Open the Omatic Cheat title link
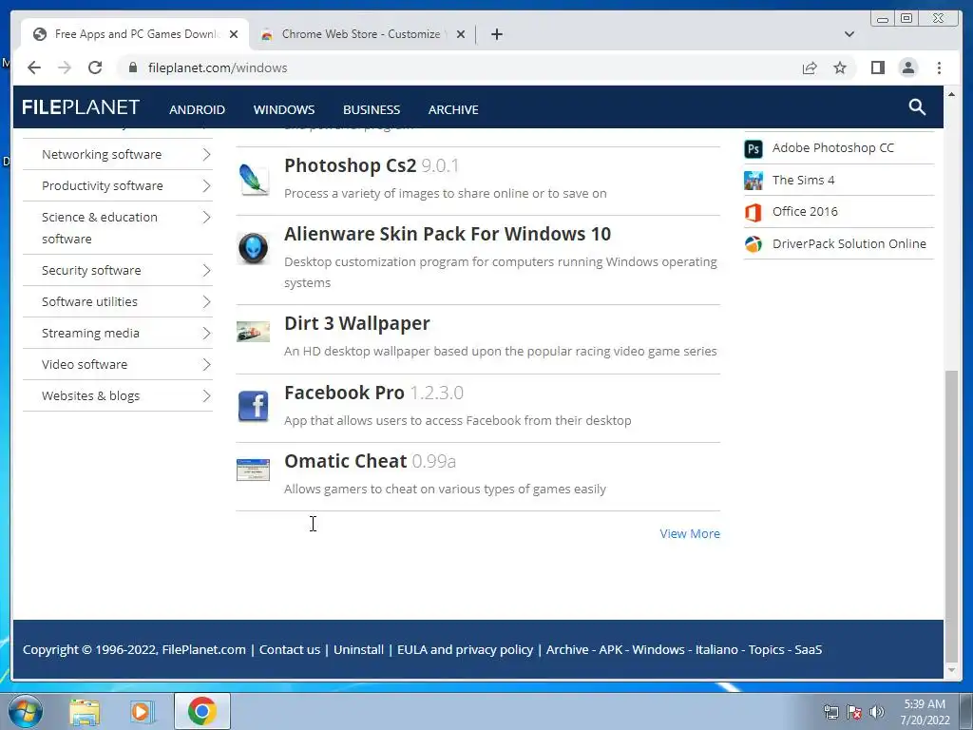This screenshot has height=730, width=973. point(345,461)
